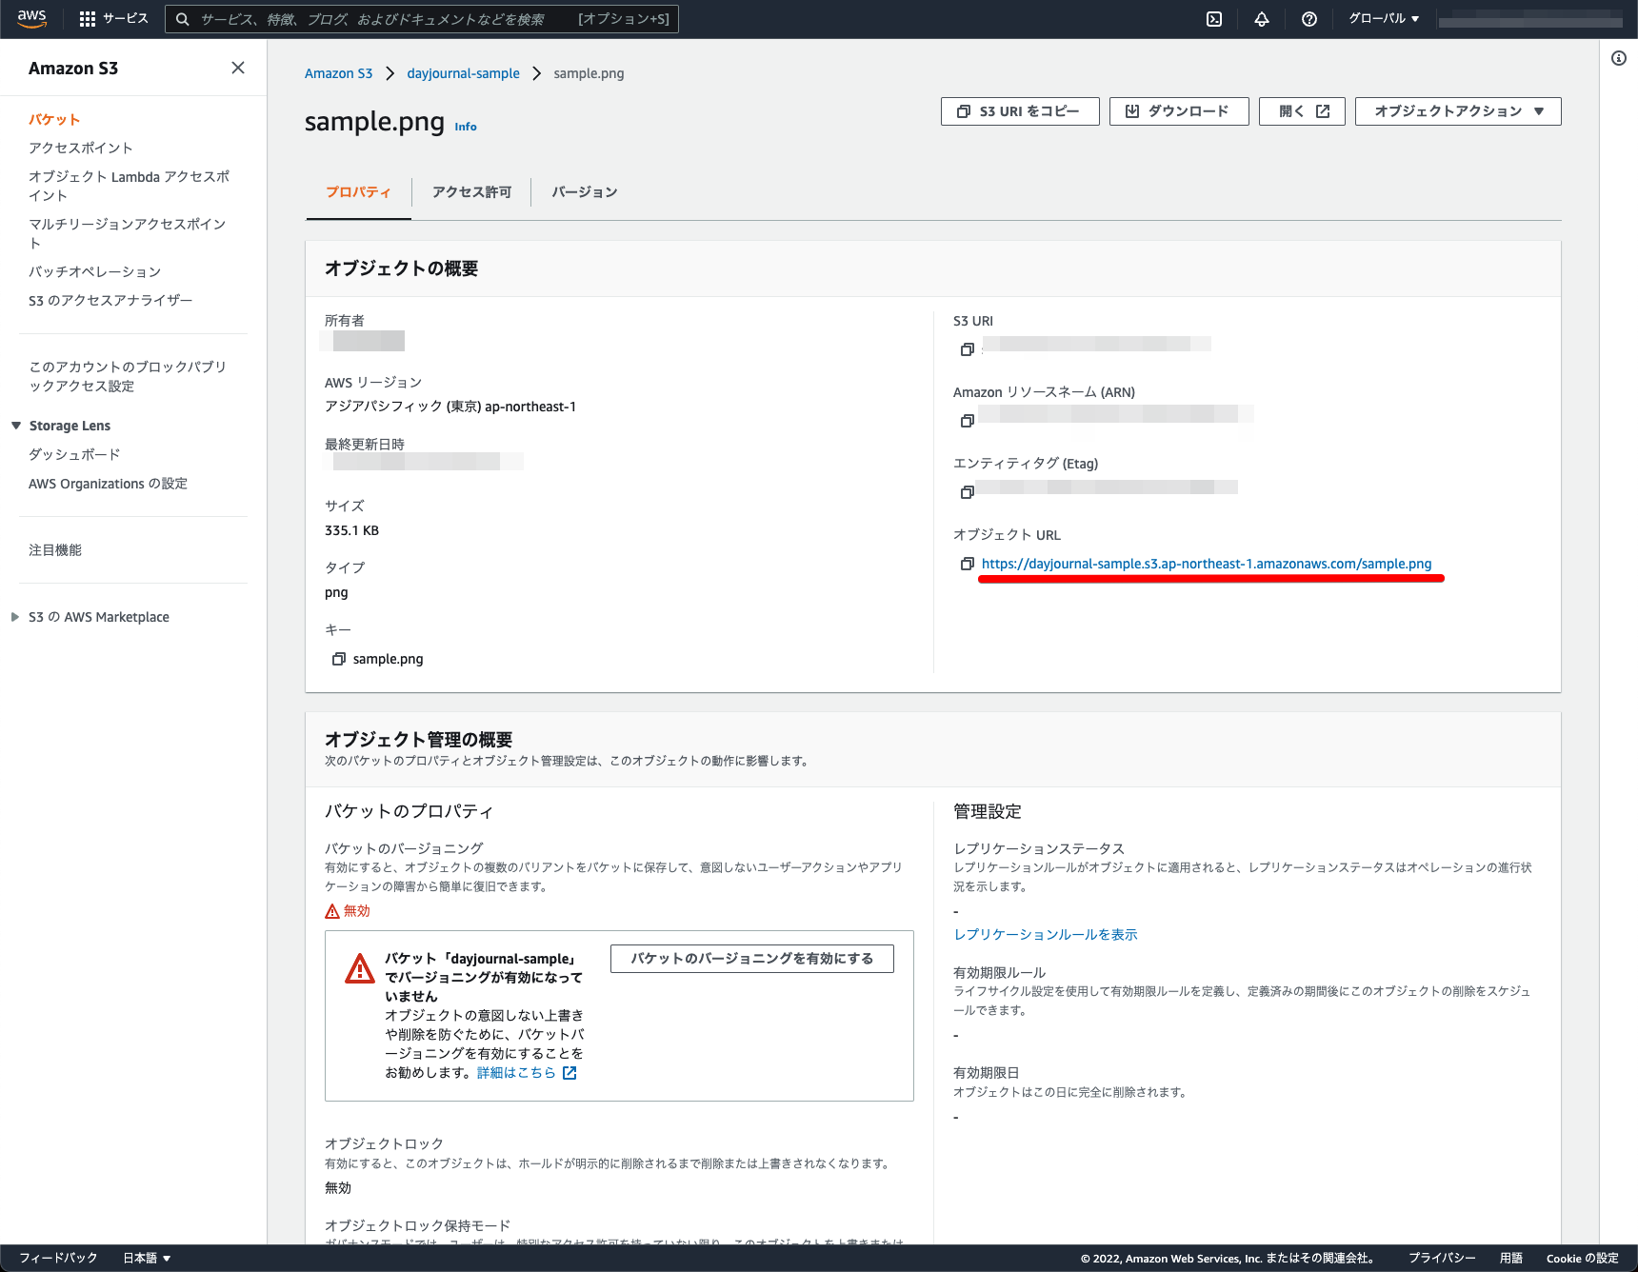Viewport: 1638px width, 1272px height.
Task: Copy the S3 URI value icon
Action: tap(968, 349)
